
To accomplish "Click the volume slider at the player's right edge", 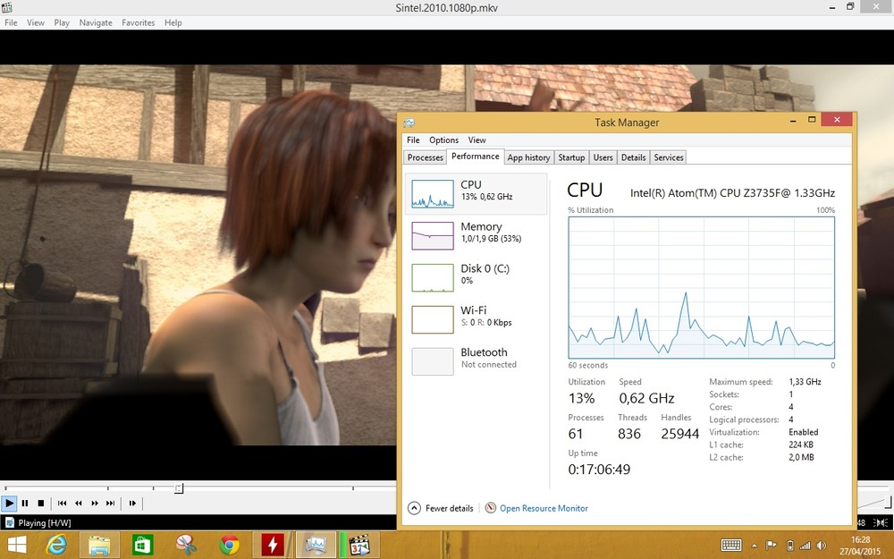I will pos(876,503).
